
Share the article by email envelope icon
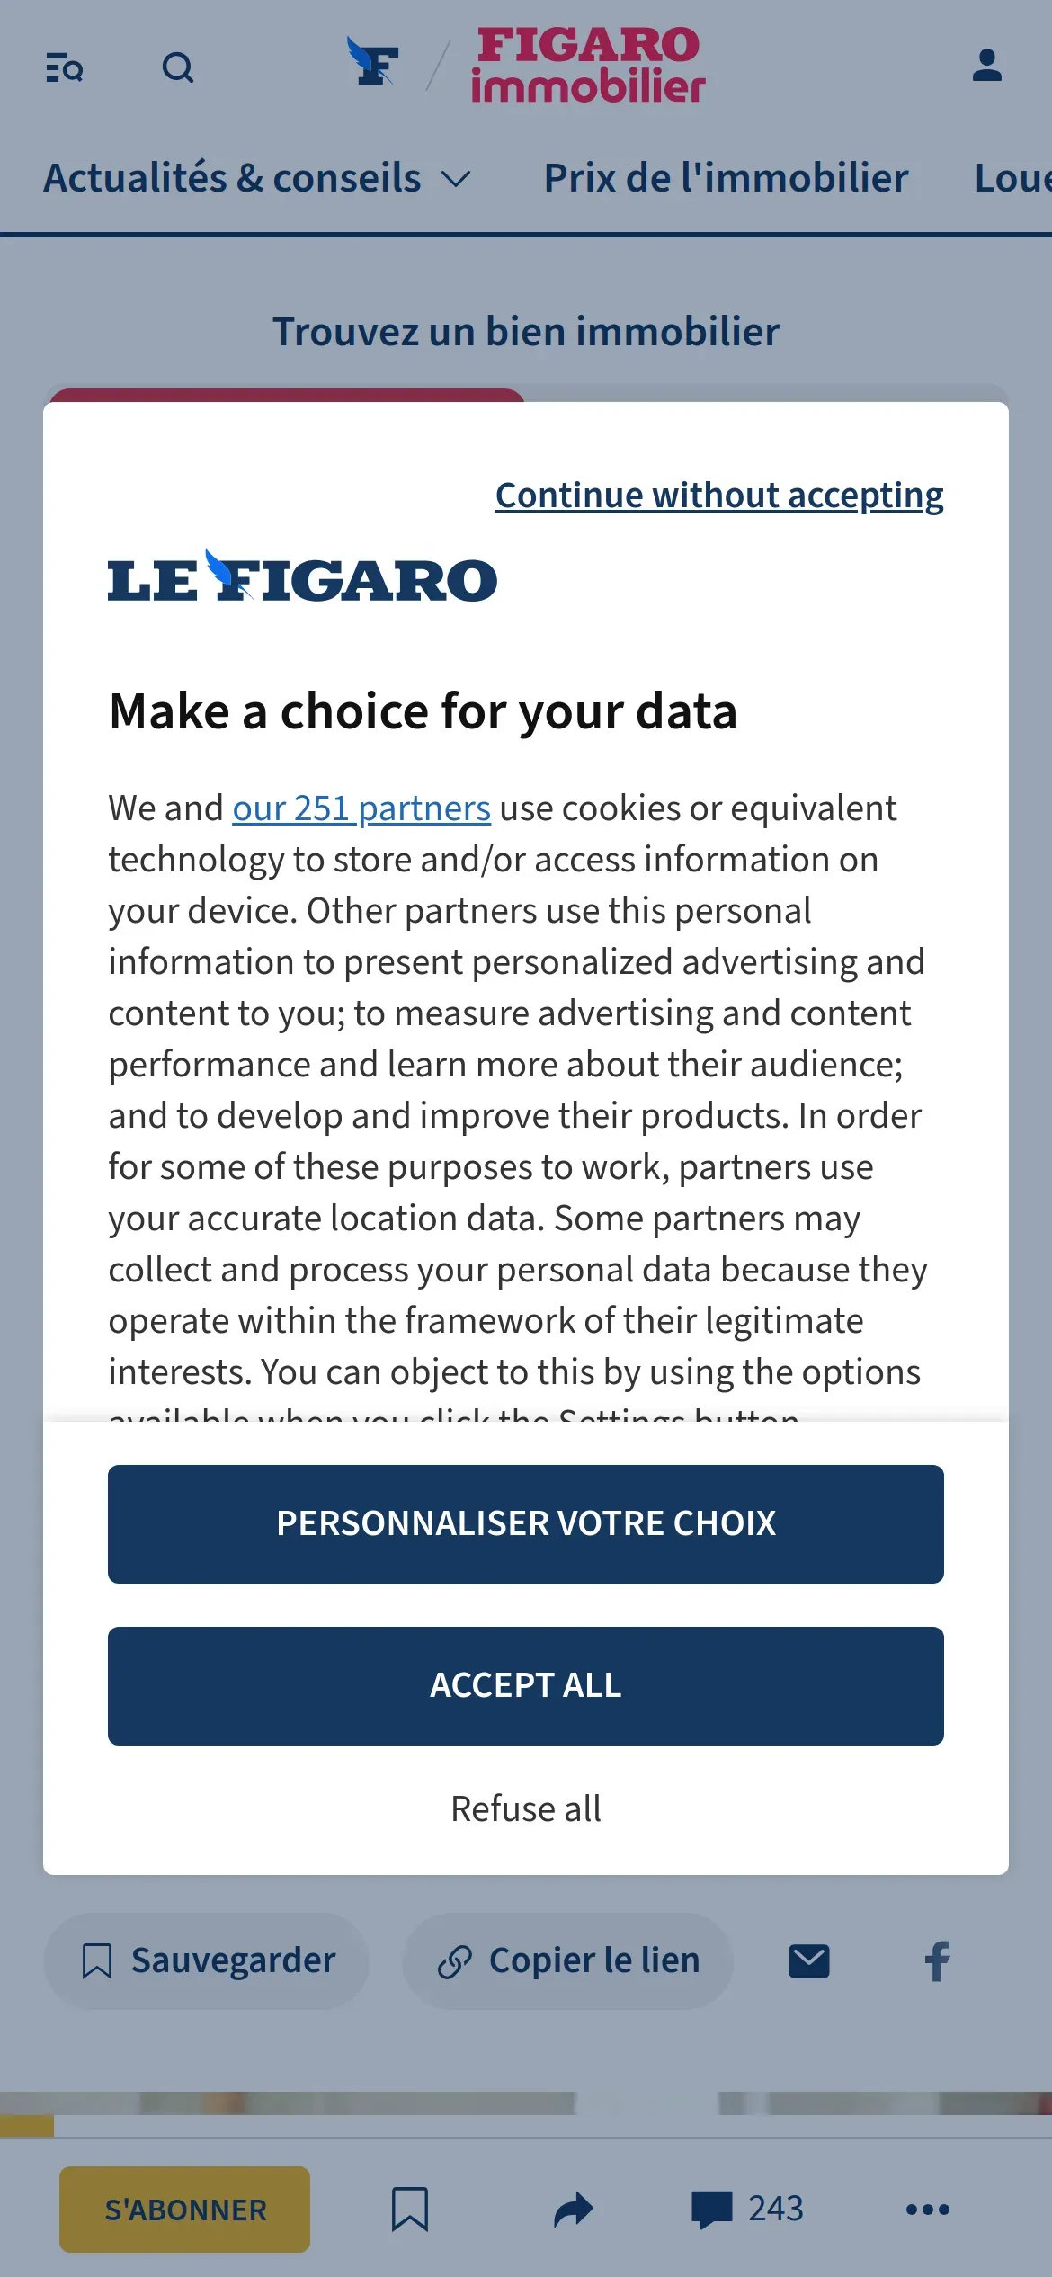pyautogui.click(x=809, y=1961)
